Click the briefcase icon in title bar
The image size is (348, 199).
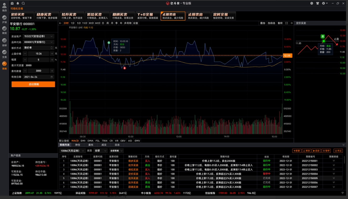pyautogui.click(x=13, y=3)
